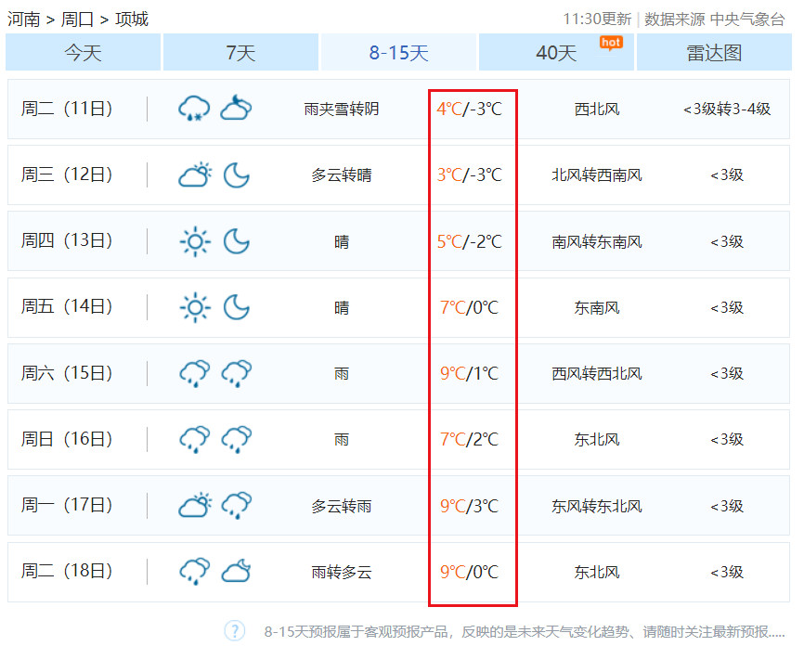Click the cloudy night icon for 周二 11日
Image resolution: width=804 pixels, height=646 pixels.
[x=236, y=109]
